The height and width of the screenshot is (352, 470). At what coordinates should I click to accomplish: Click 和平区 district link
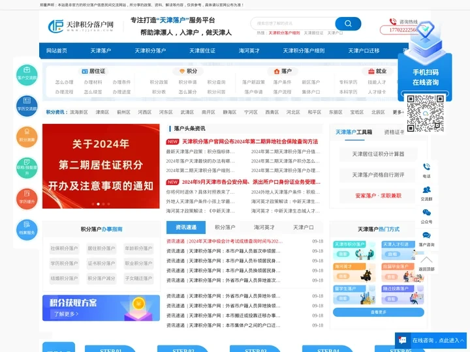315,112
